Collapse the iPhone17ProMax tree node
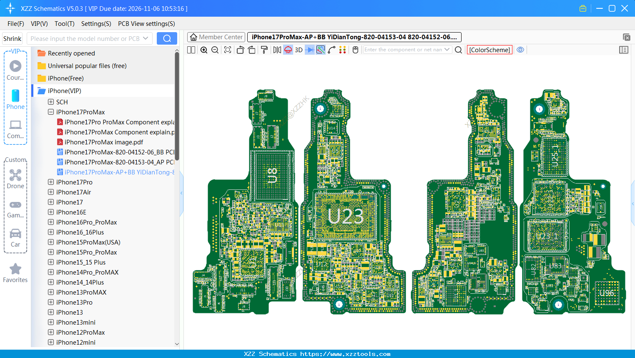Viewport: 635px width, 358px height. click(x=51, y=112)
